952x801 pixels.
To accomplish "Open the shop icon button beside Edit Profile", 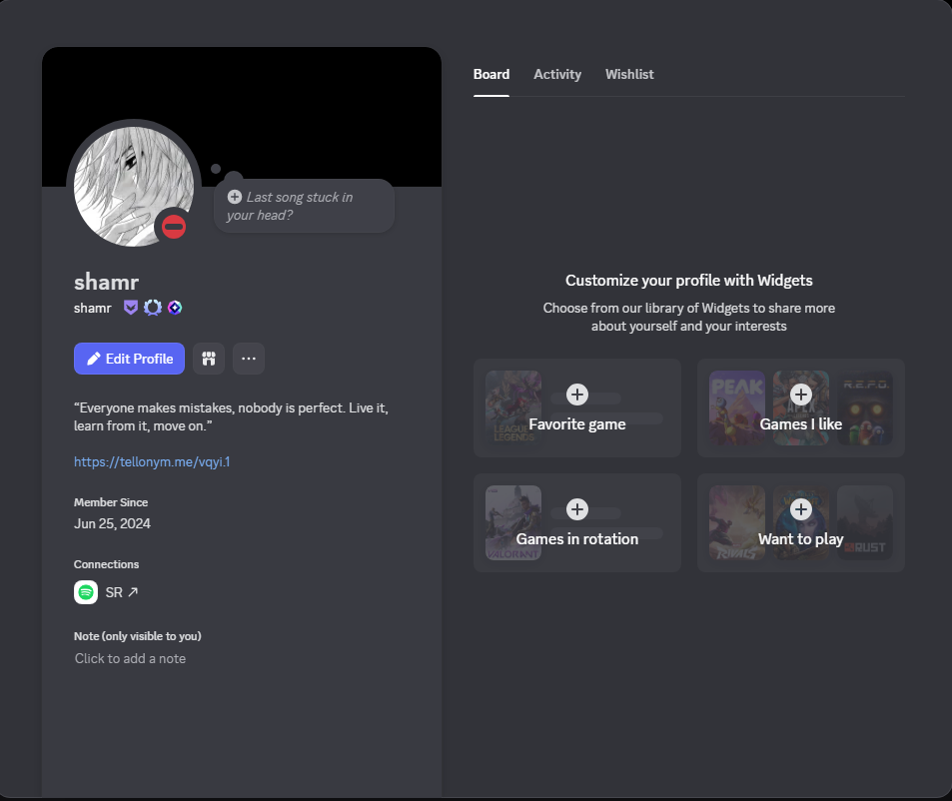I will [x=209, y=359].
